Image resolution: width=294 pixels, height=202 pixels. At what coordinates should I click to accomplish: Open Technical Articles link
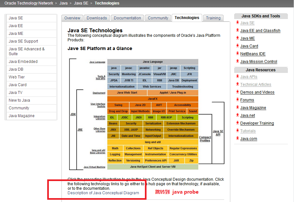[x=256, y=85]
